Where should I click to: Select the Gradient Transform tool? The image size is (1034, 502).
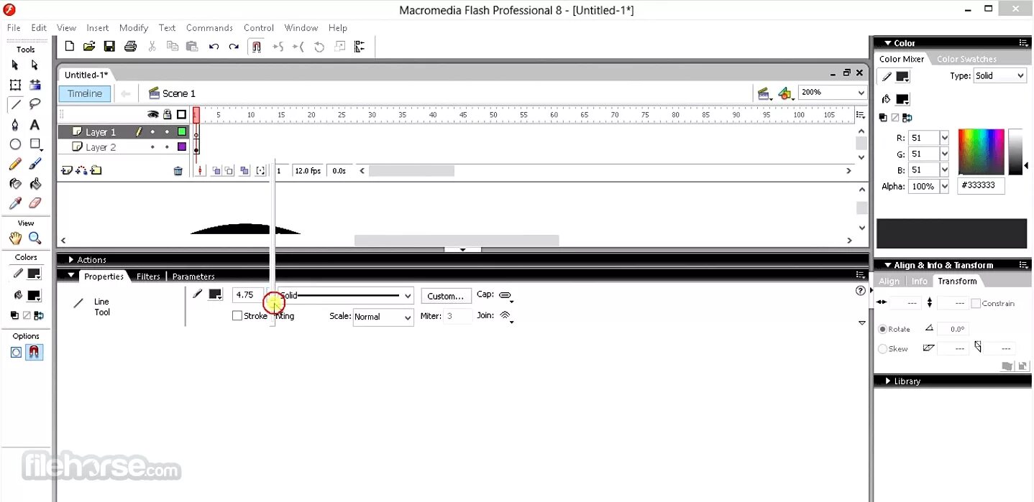point(35,85)
